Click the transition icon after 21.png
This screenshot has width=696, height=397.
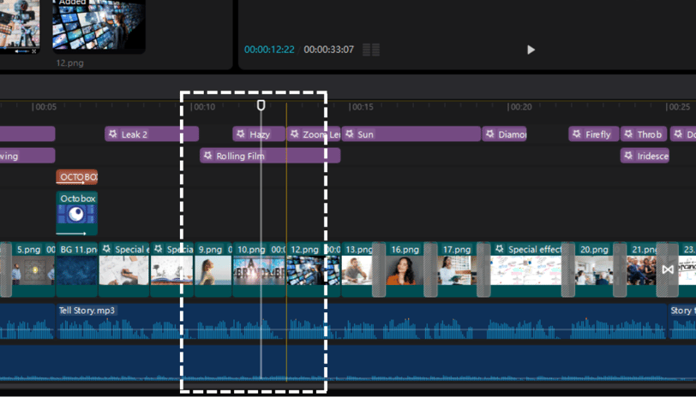[x=668, y=270]
